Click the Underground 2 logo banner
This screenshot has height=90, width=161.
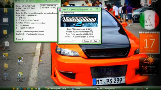pos(79,21)
